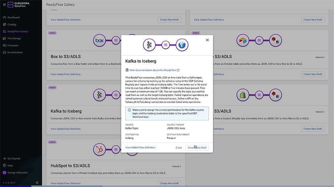Click the Shopify logo icon on card

pyautogui.click(x=243, y=95)
